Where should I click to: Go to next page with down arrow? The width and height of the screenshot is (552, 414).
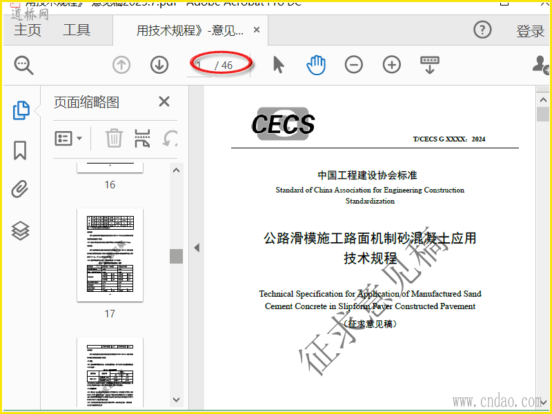pyautogui.click(x=159, y=65)
